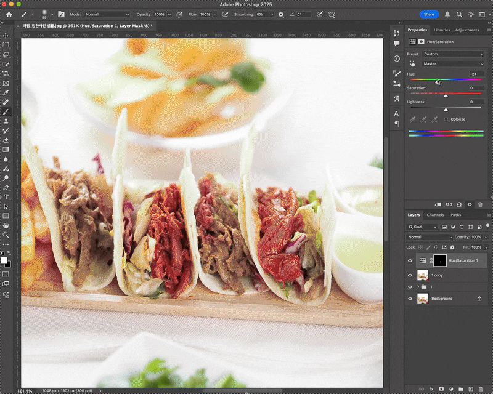Viewport: 493px width, 394px height.
Task: Open the Preset Custom dropdown
Action: click(x=453, y=54)
